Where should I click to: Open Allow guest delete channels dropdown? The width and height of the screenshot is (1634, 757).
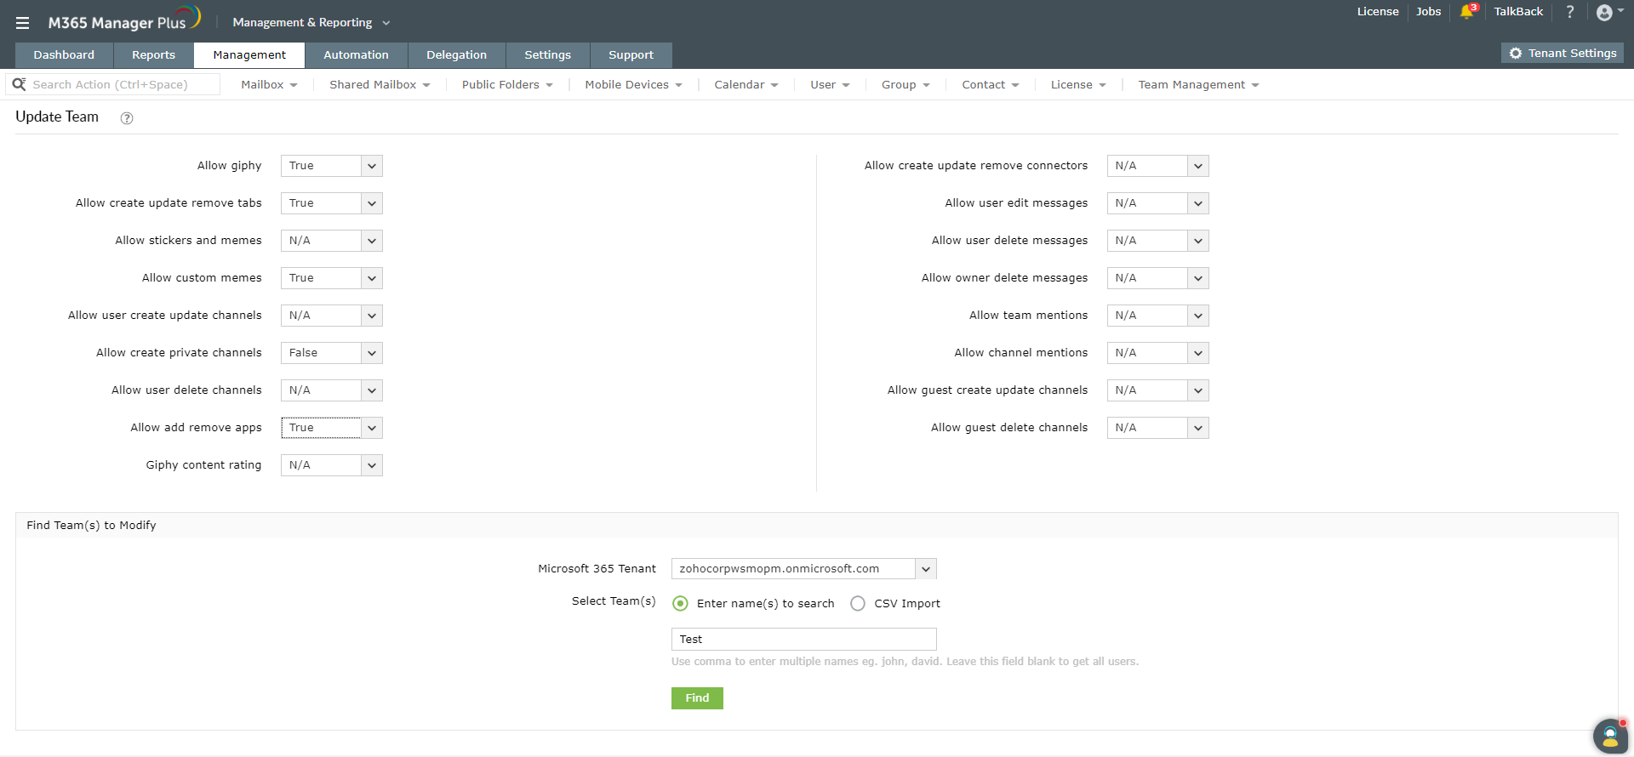pyautogui.click(x=1158, y=428)
